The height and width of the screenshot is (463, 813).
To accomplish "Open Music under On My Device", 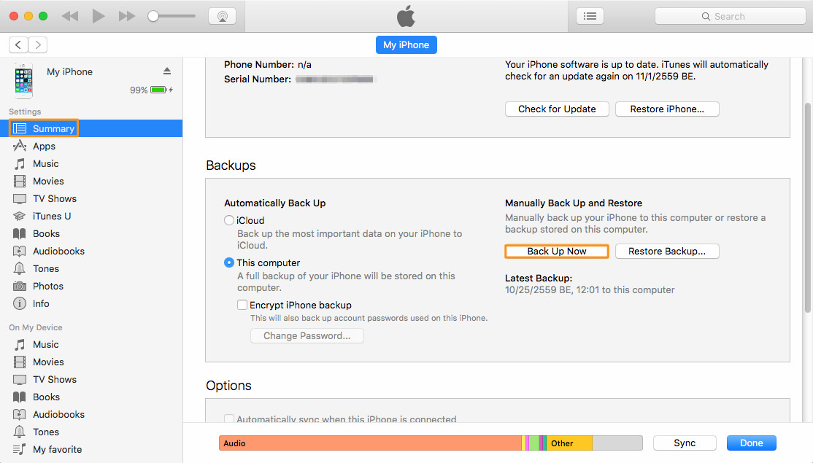I will [x=46, y=344].
